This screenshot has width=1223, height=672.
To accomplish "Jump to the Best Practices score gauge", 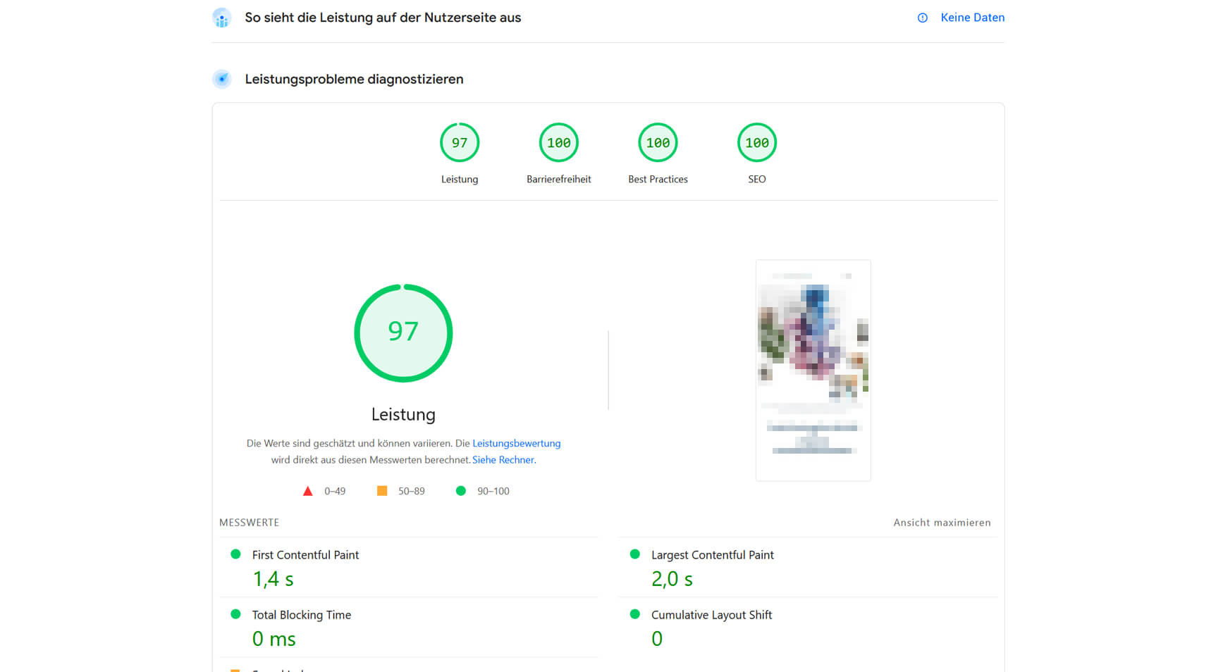I will 658,143.
